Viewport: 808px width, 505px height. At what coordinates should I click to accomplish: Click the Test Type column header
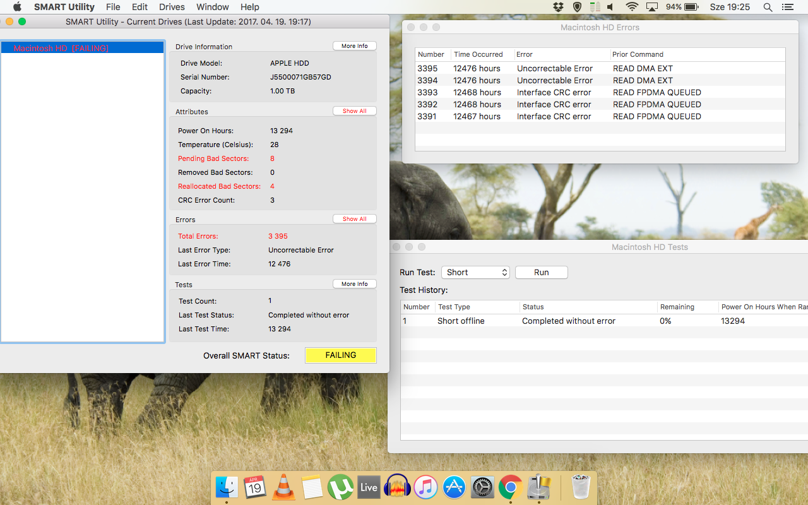477,307
